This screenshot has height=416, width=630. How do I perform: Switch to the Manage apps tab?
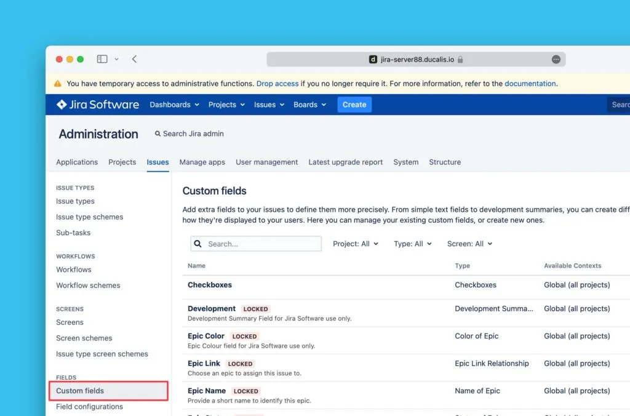point(202,162)
